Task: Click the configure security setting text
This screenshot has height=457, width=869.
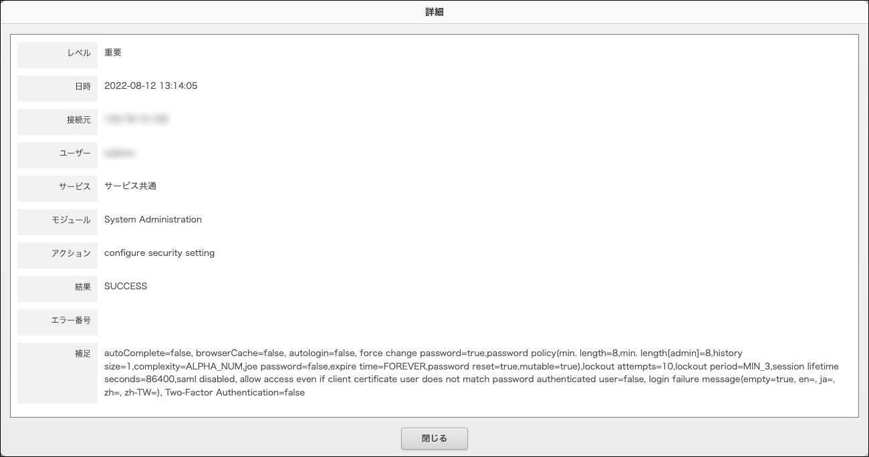Action: tap(160, 253)
